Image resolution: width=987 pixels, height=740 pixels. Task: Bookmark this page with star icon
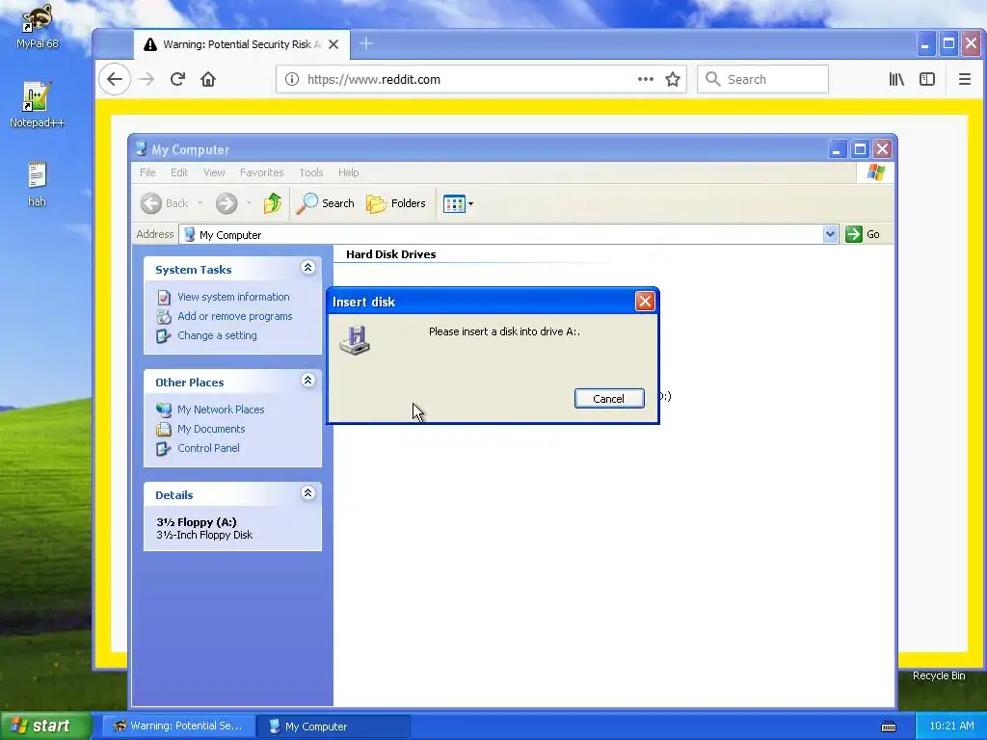[673, 79]
